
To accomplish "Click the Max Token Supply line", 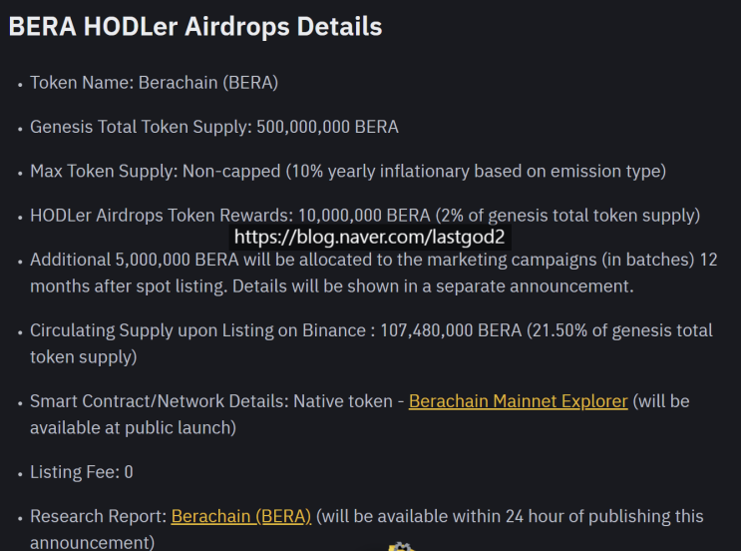I will pyautogui.click(x=347, y=171).
